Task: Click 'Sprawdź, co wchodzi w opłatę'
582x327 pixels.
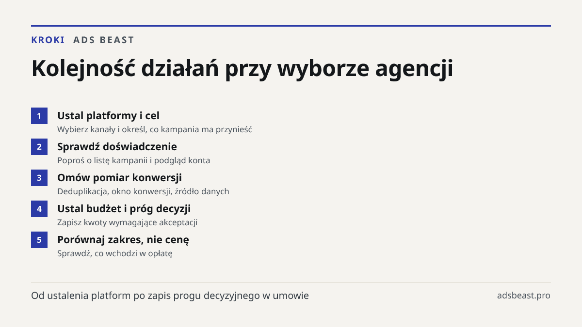Action: (115, 254)
